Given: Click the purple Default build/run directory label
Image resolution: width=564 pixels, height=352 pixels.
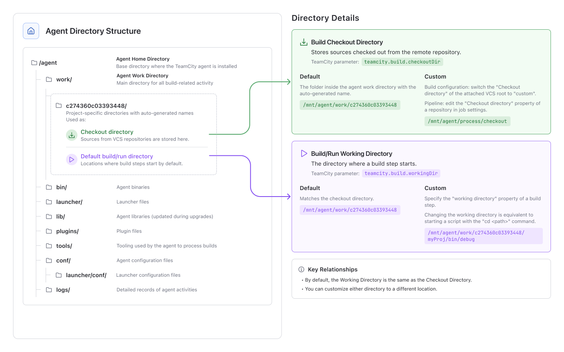Looking at the screenshot, I should click(117, 156).
